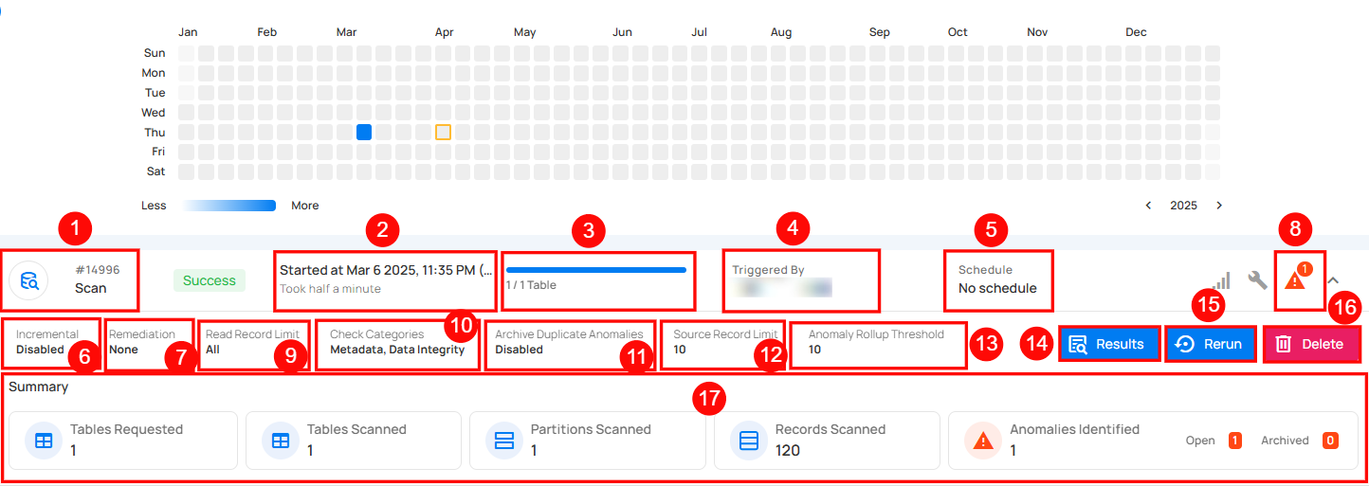Click the Records Scanned icon
Viewport: 1369px width, 486px height.
pyautogui.click(x=749, y=441)
